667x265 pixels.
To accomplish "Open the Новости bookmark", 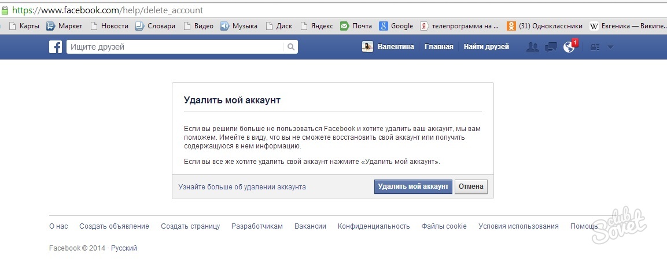I will pos(109,26).
